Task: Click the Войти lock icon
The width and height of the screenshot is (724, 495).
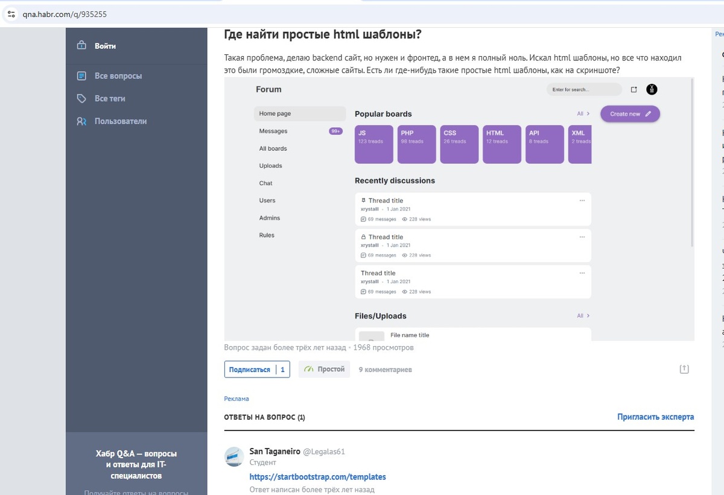Action: pos(81,46)
